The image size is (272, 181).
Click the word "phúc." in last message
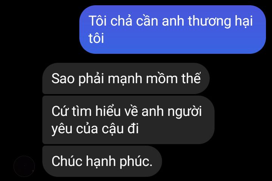point(136,162)
